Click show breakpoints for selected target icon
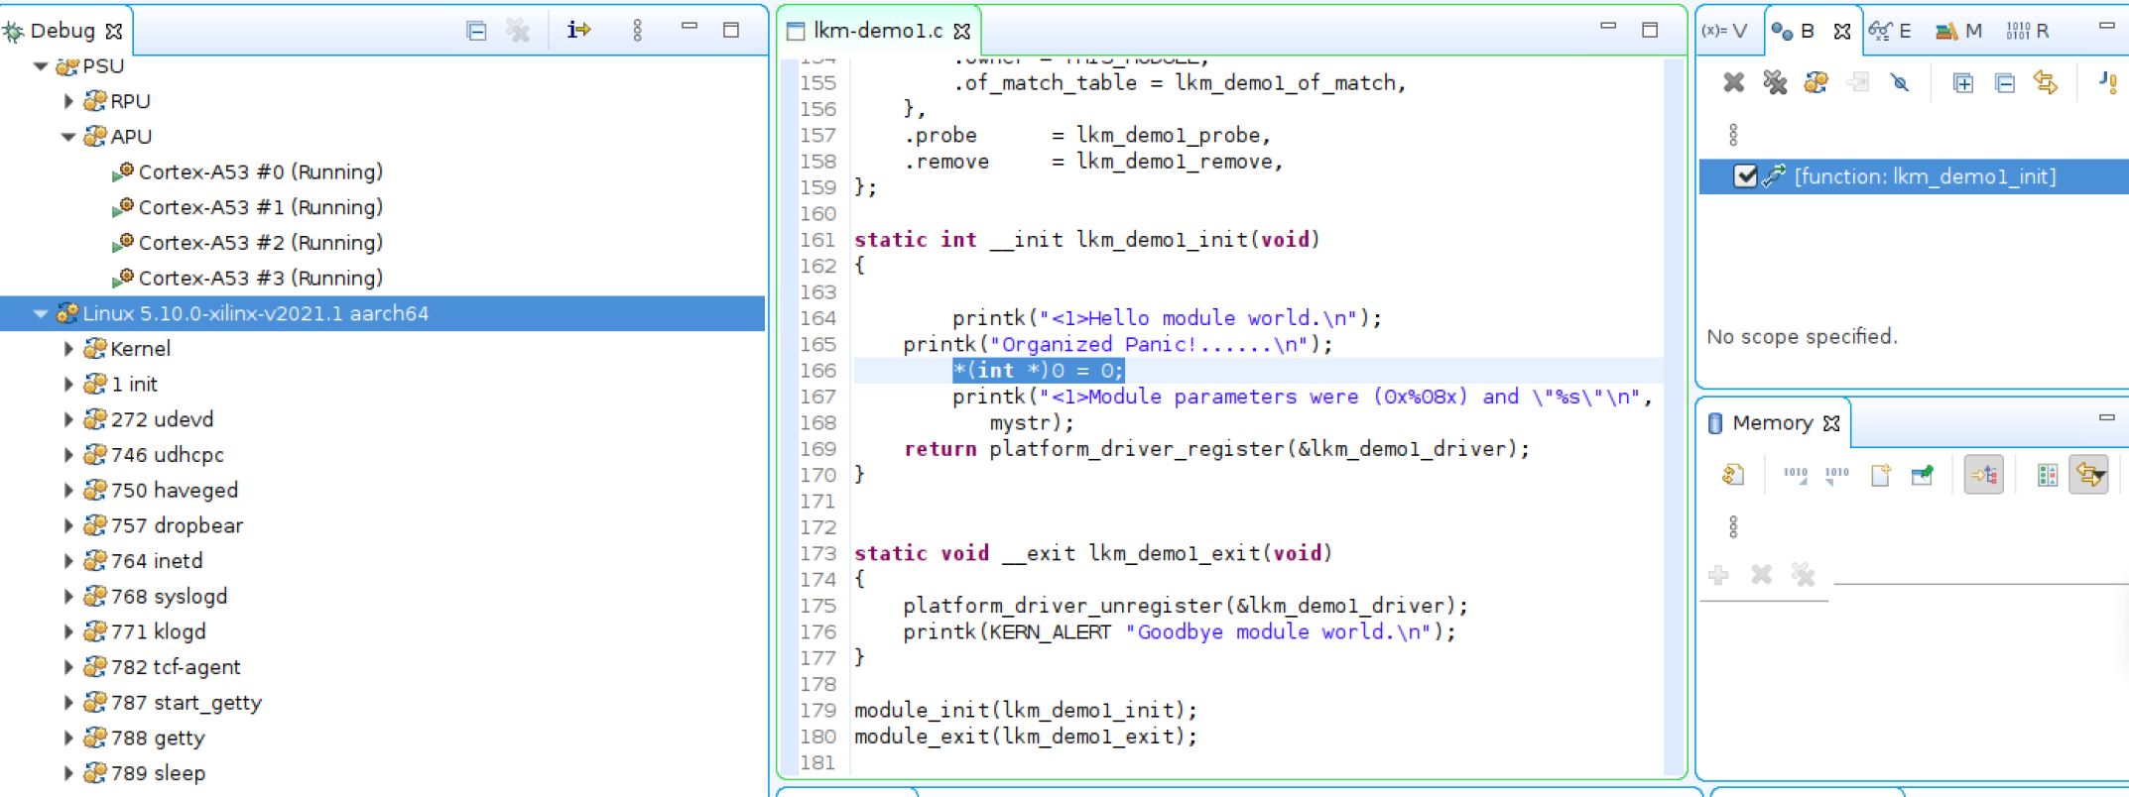Image resolution: width=2129 pixels, height=797 pixels. 1816,82
